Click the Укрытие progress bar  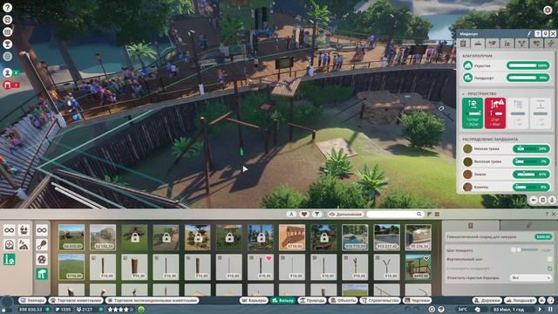[528, 66]
